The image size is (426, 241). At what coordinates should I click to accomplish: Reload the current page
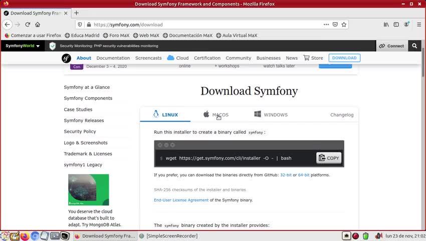(28, 25)
